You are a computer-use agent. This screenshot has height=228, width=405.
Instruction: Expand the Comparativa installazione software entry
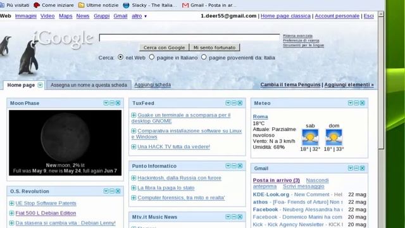tap(134, 131)
